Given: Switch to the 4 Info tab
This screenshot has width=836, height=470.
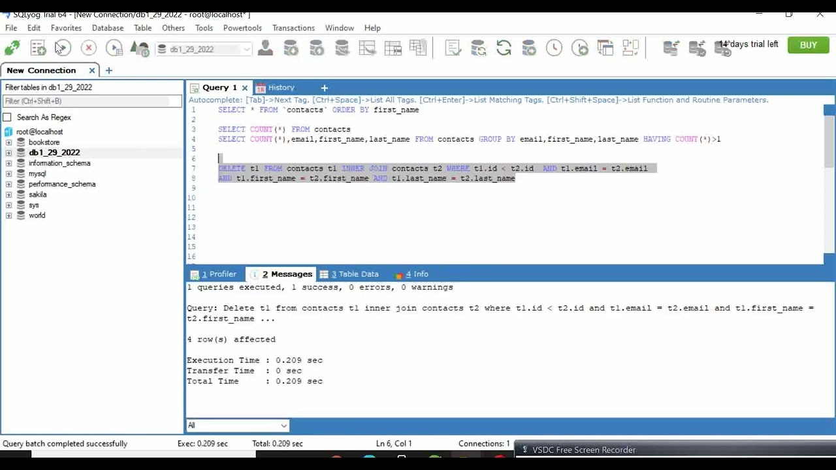Looking at the screenshot, I should pyautogui.click(x=413, y=274).
